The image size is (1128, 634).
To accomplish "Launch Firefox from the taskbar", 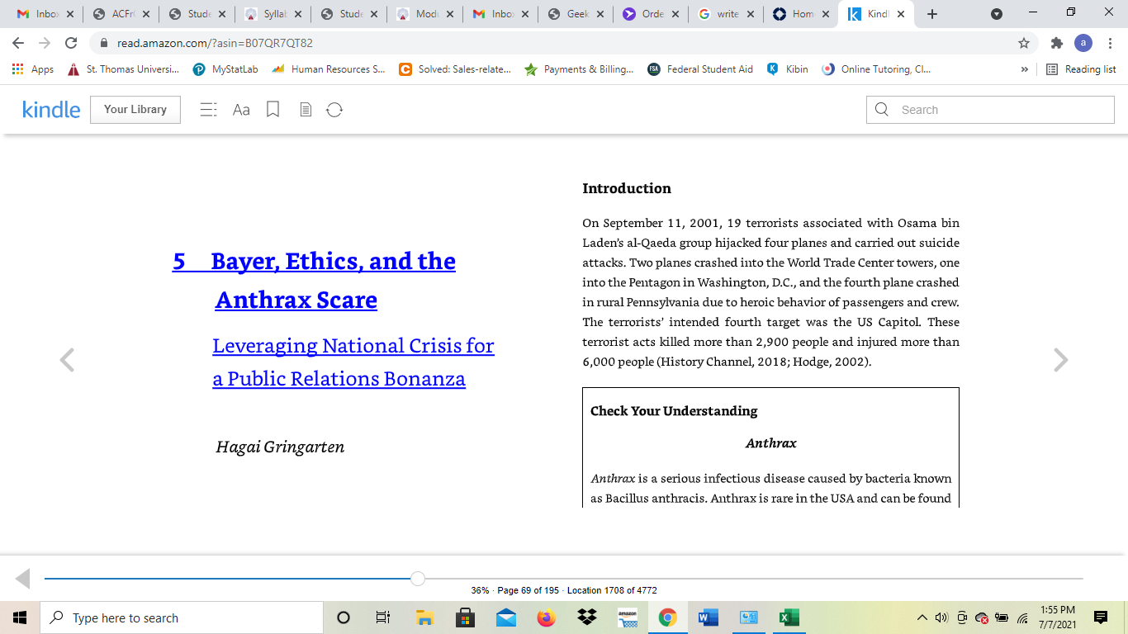I will (x=546, y=617).
